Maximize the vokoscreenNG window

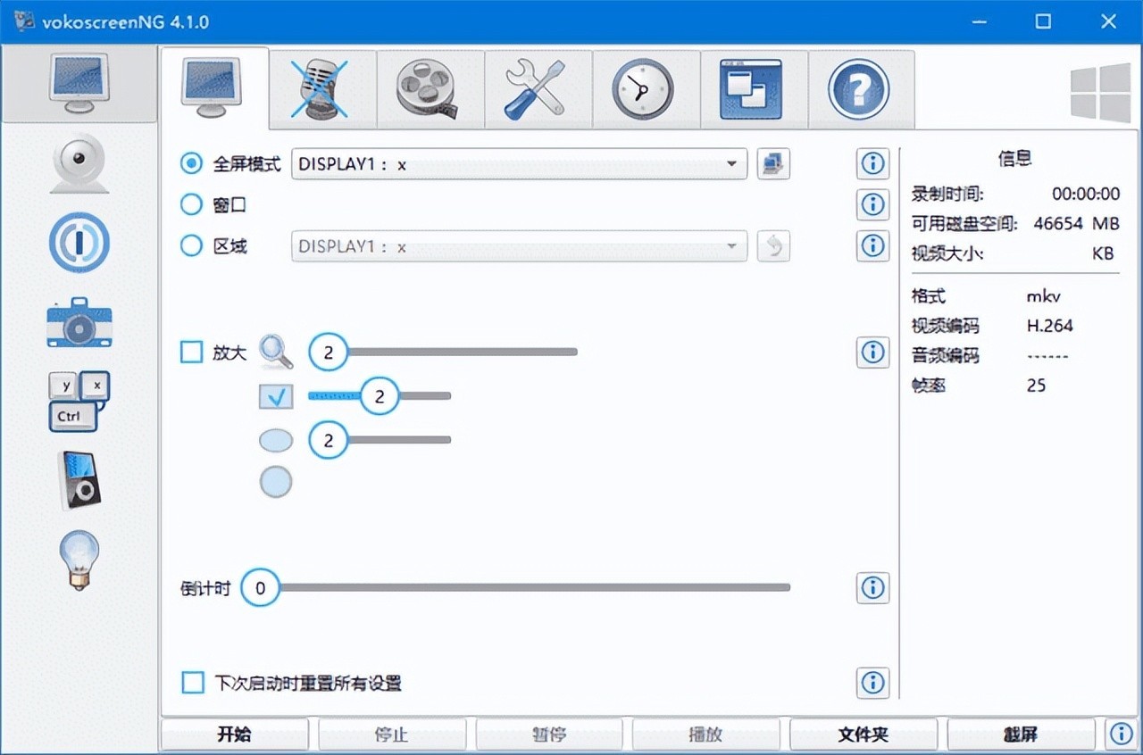coord(1043,22)
